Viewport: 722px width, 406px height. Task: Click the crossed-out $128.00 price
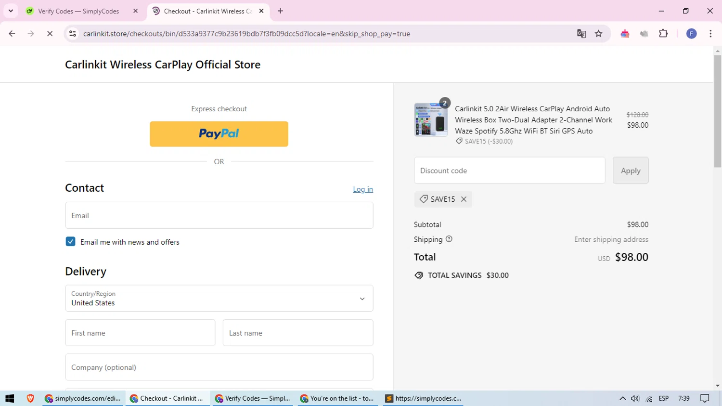coord(637,115)
